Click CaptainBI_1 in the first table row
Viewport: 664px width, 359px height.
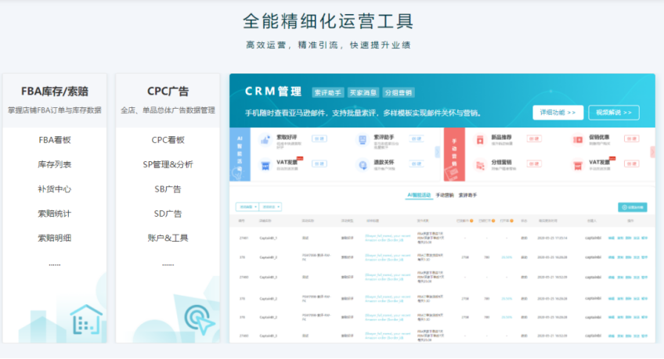click(268, 238)
